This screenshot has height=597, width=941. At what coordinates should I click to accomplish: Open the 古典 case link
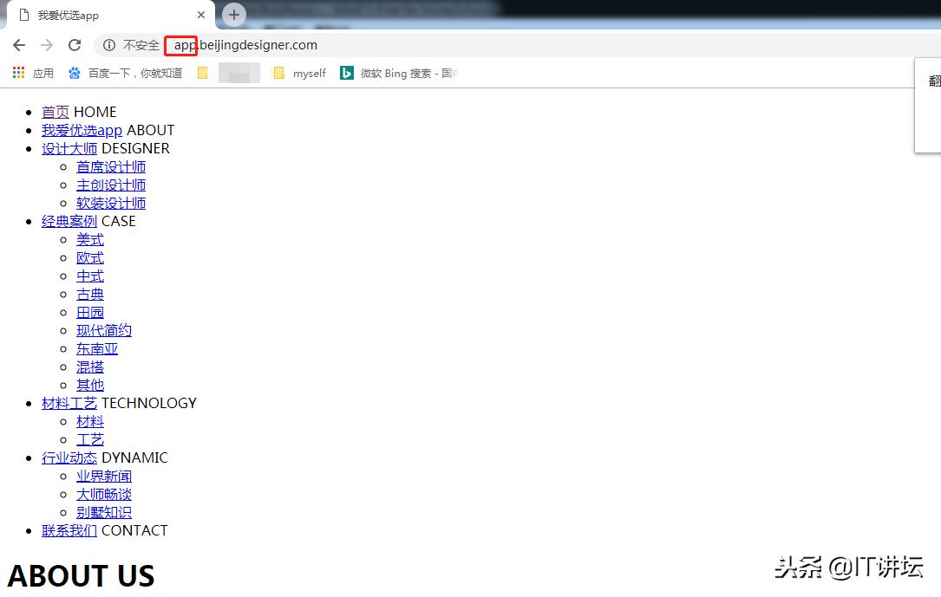[90, 295]
